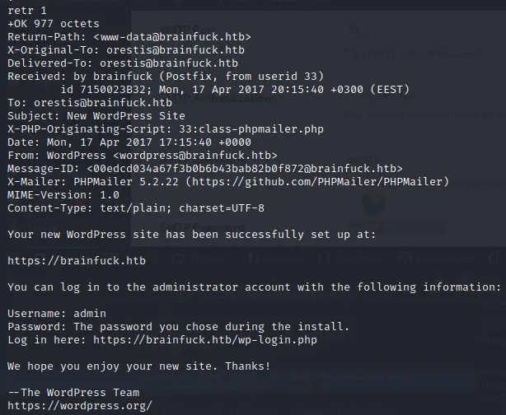This screenshot has width=506, height=415.
Task: Click the '+OK 977 octets' response
Action: [x=54, y=24]
